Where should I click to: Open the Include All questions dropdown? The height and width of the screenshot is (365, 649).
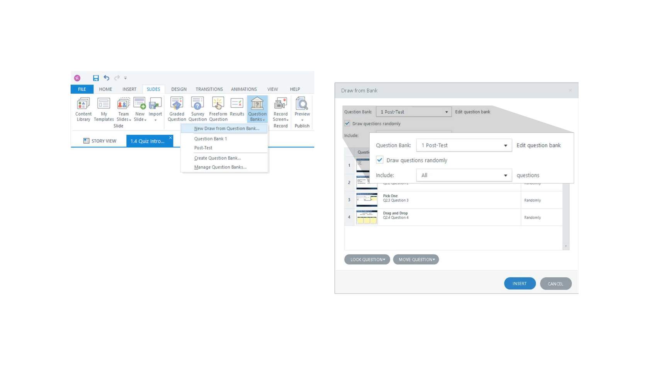tap(464, 175)
